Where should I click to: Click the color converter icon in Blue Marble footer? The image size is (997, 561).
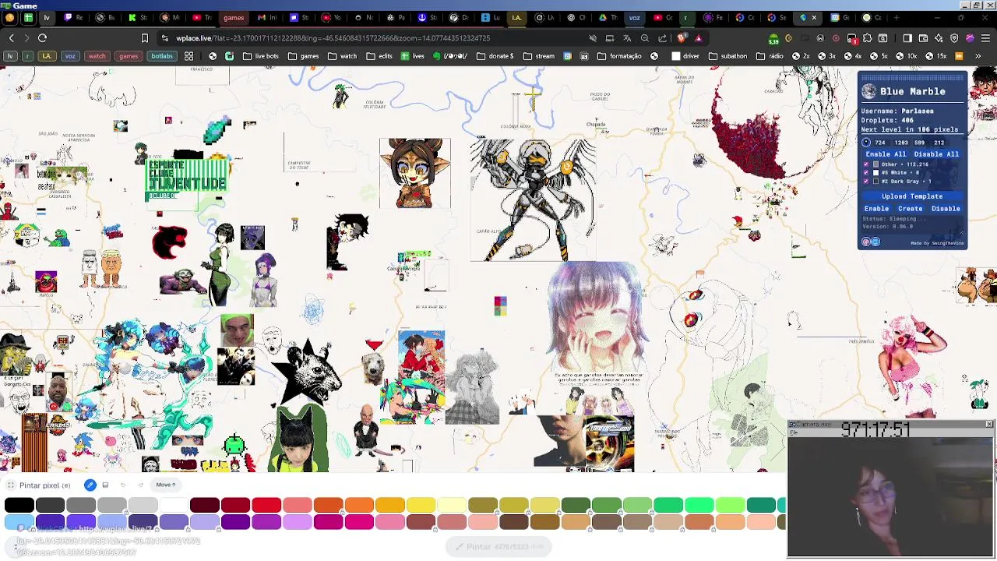(865, 242)
